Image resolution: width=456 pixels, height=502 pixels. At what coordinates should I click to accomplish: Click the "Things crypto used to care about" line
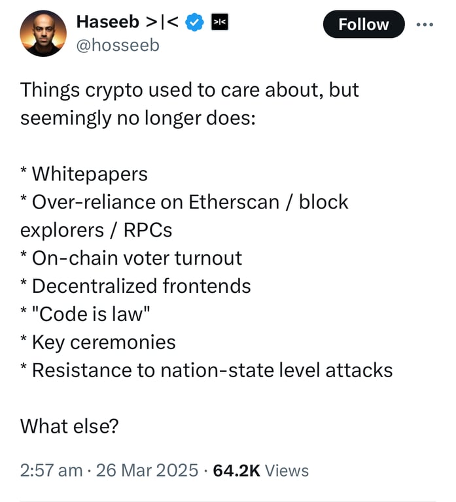[189, 90]
